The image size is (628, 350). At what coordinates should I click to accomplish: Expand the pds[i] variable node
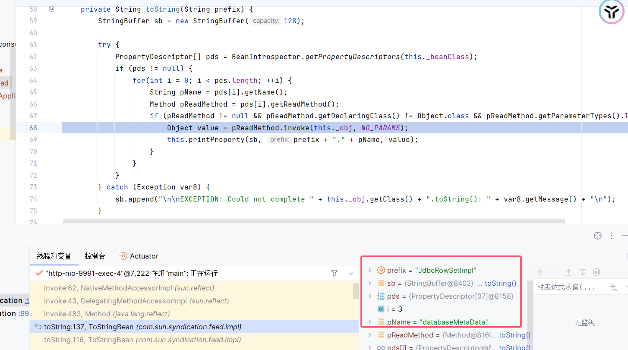[x=369, y=347]
